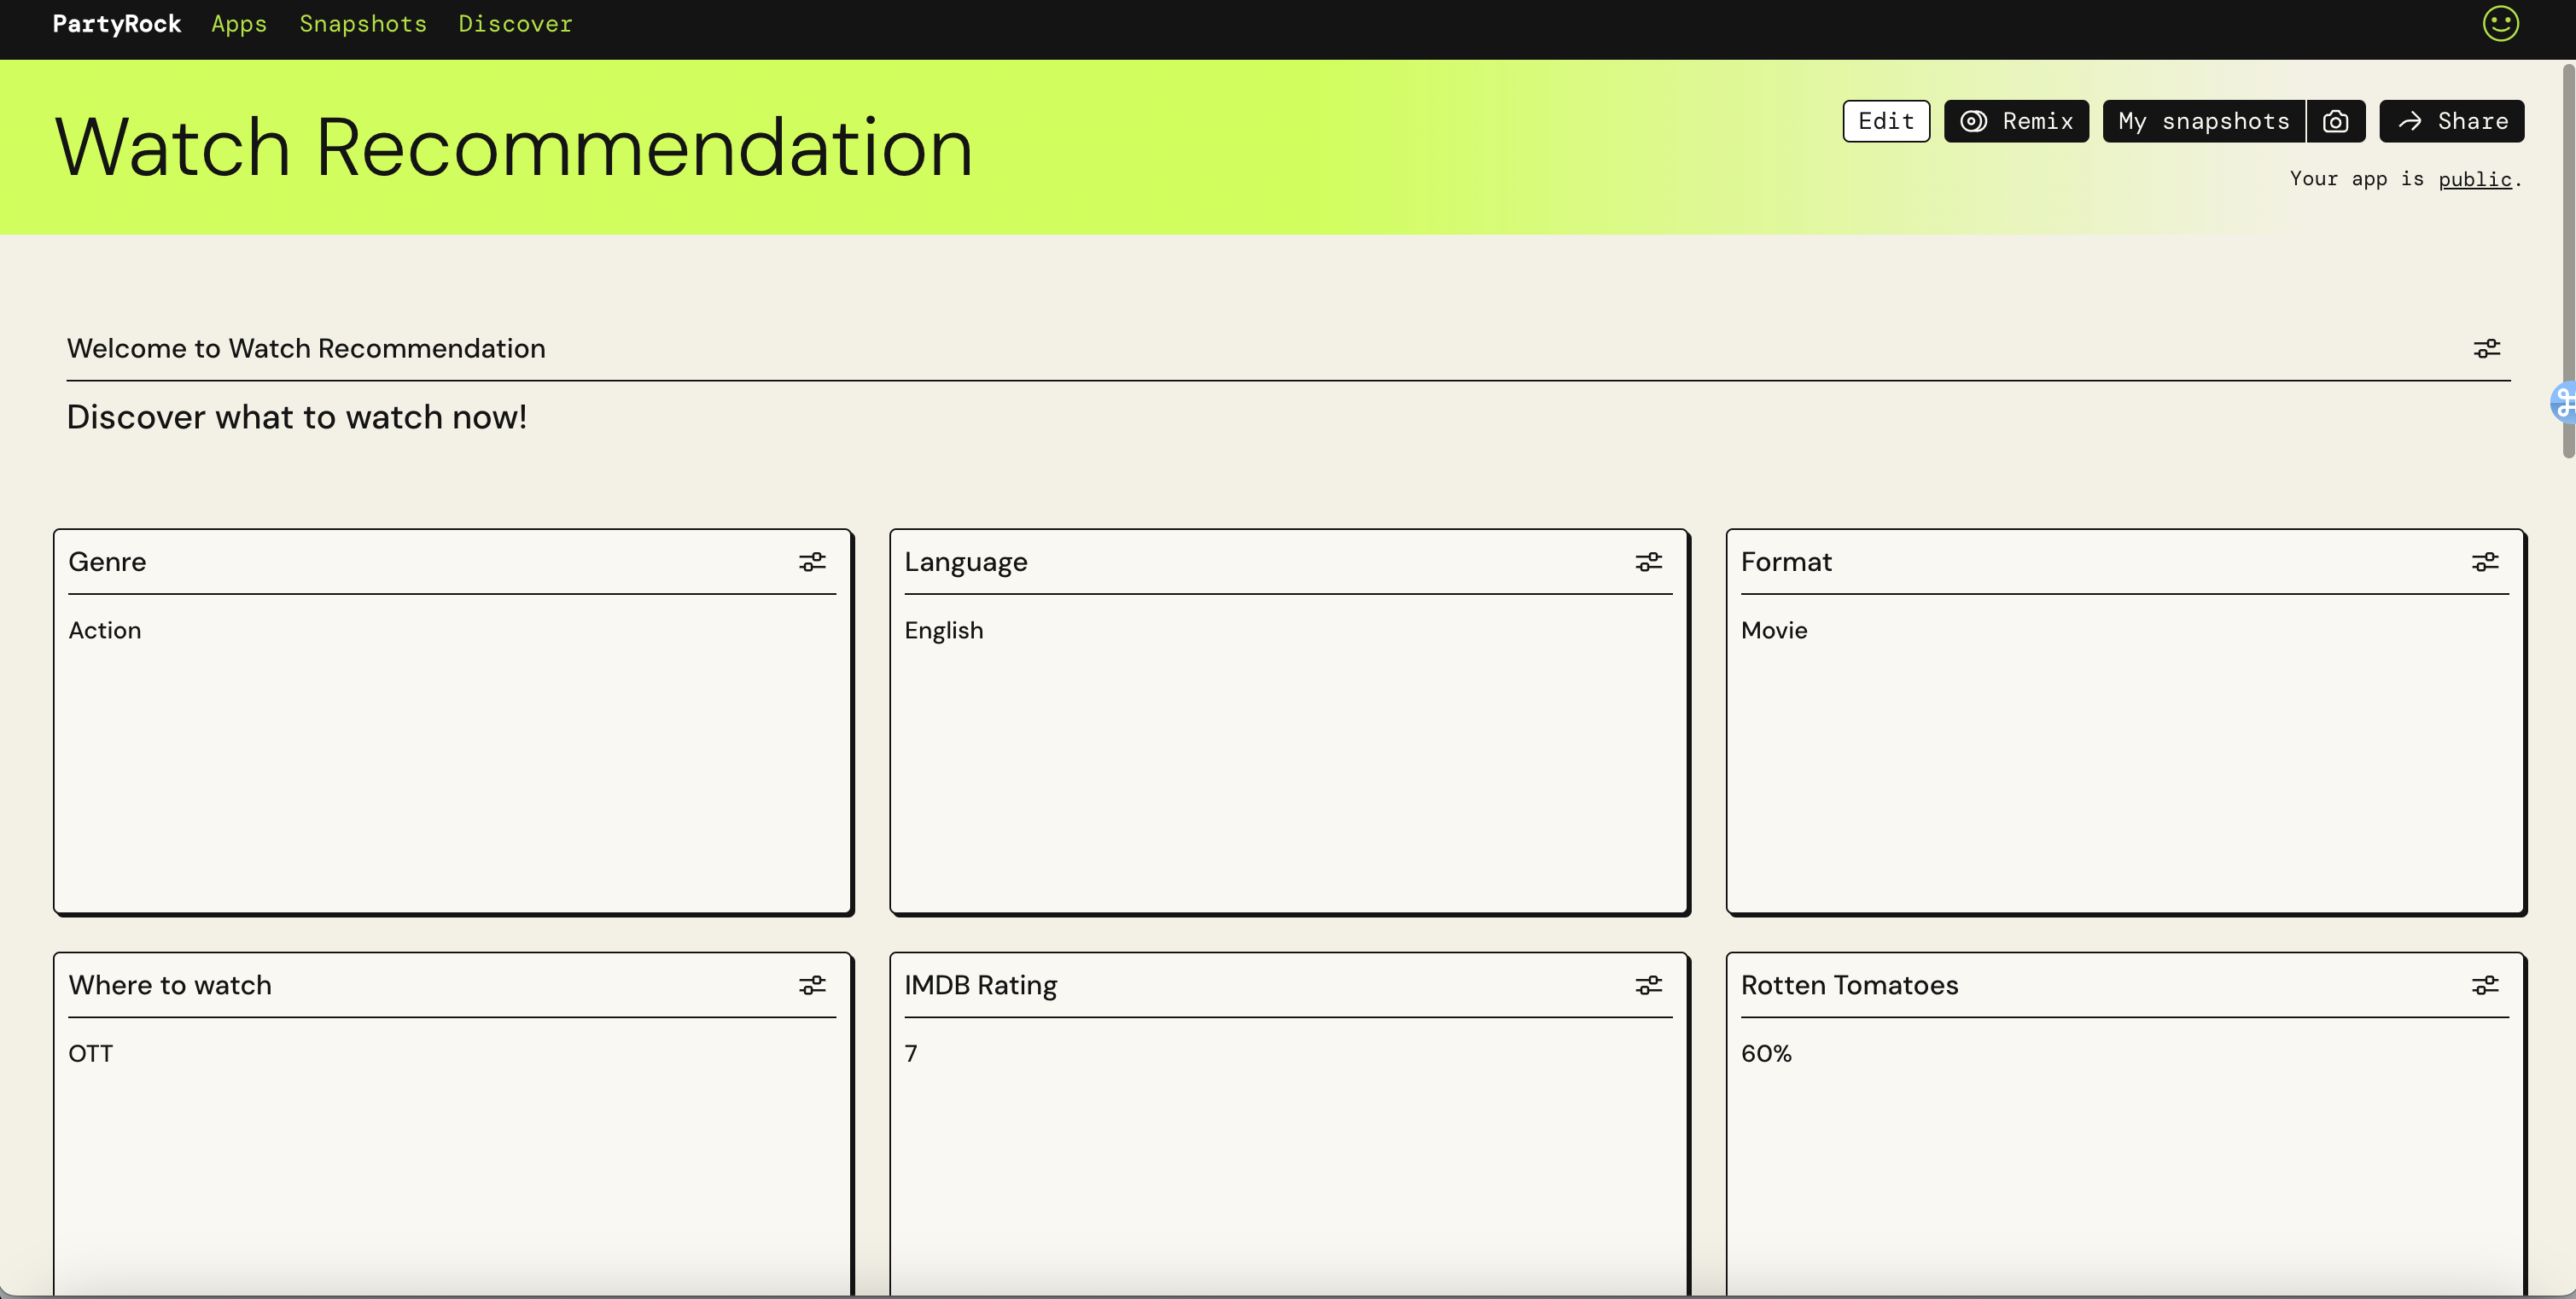The image size is (2576, 1299).
Task: Go to Snapshots in navigation
Action: click(363, 24)
